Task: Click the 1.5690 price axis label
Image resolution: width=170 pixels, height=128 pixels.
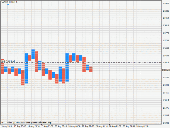Action: coord(166,48)
